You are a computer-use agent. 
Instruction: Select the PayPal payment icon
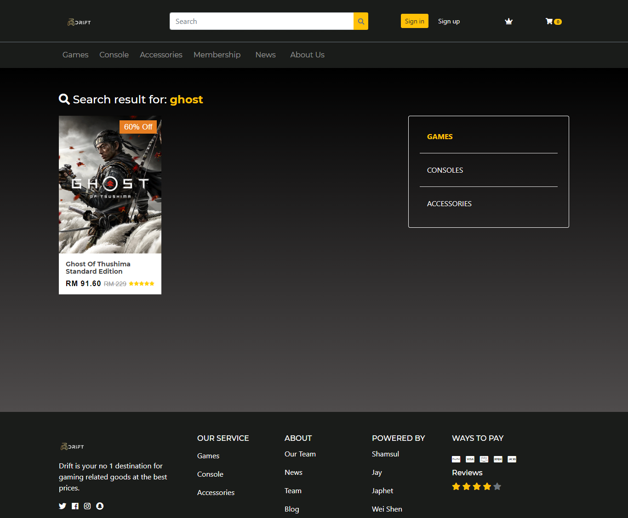coord(456,459)
